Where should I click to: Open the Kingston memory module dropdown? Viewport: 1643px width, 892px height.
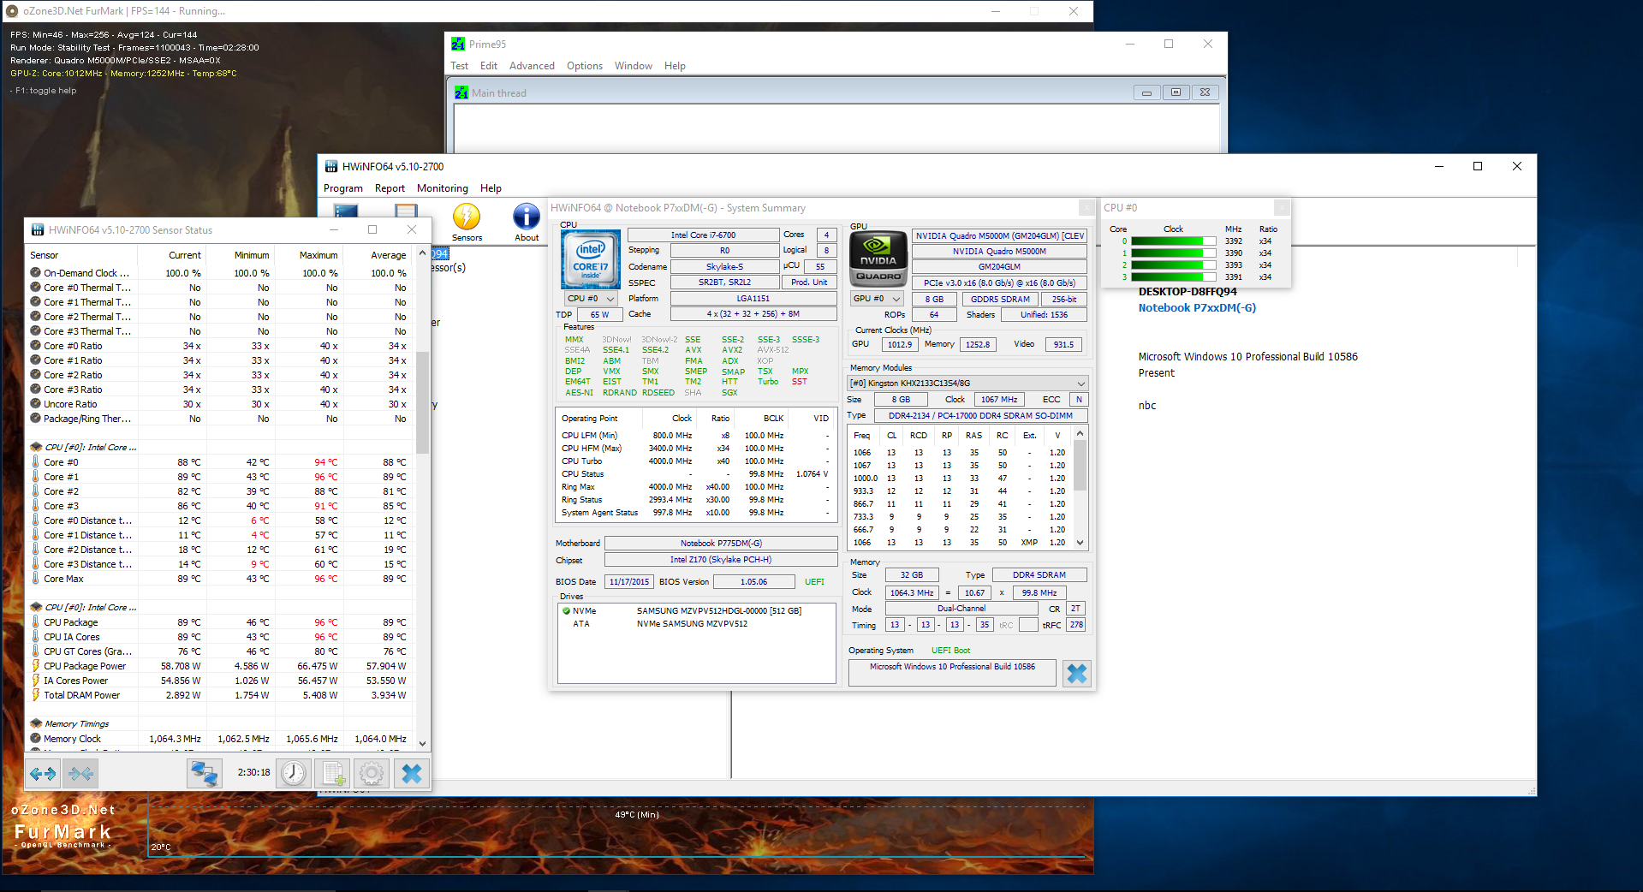tap(967, 384)
